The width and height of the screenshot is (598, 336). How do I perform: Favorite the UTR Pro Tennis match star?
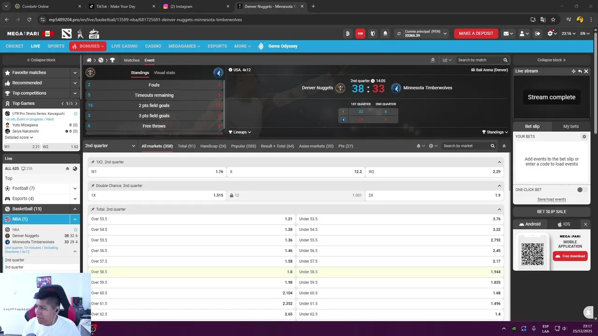pyautogui.click(x=76, y=113)
